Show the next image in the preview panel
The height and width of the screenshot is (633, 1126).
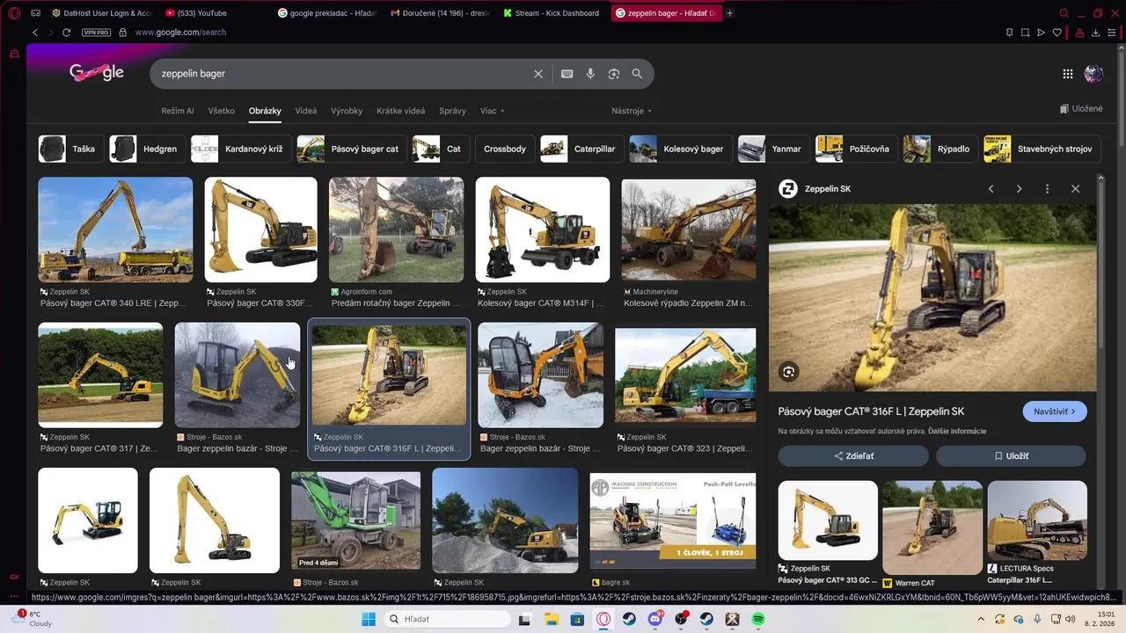tap(1019, 189)
